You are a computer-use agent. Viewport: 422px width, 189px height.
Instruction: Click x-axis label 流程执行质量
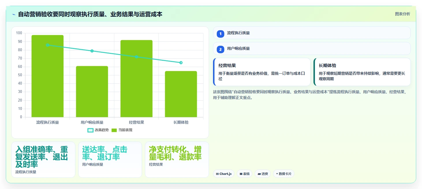(48, 122)
